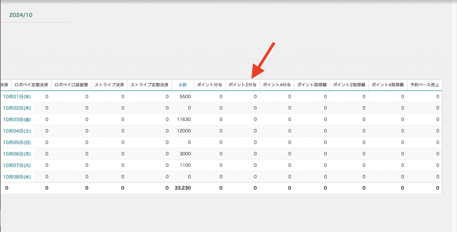
Task: Click the ロボペイ定期決済 column header
Action: [x=31, y=85]
